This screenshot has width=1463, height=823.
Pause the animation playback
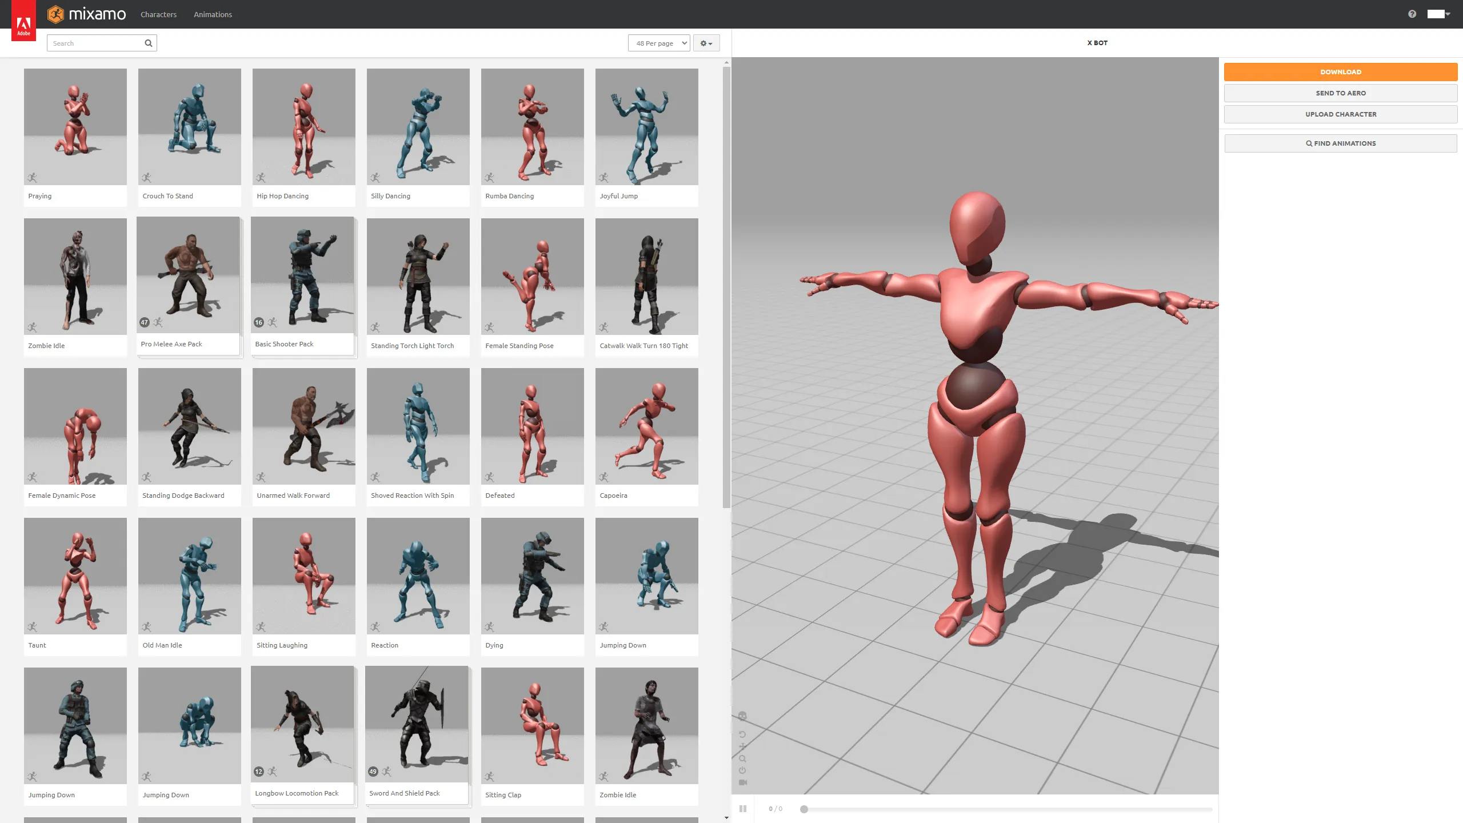pos(743,809)
